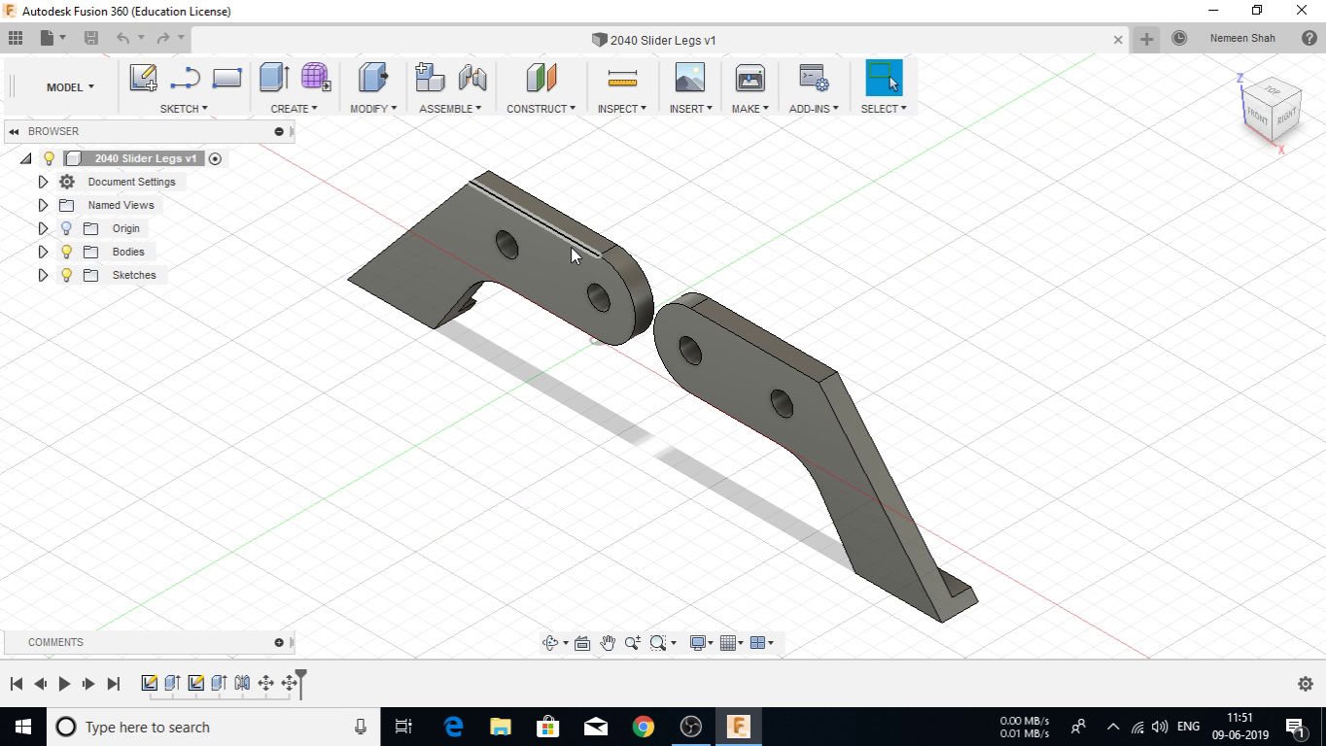Select the Offset Plane construct tool
The image size is (1326, 746).
tap(541, 78)
